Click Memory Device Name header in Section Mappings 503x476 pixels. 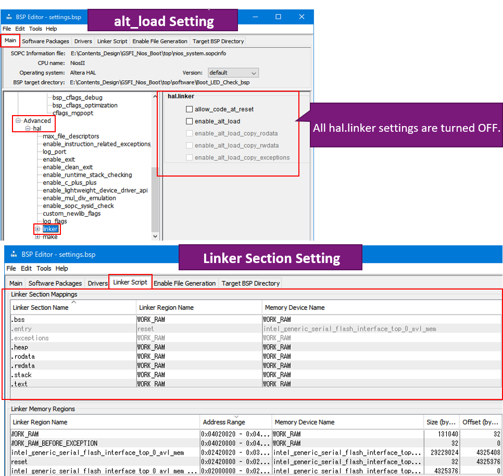click(382, 307)
